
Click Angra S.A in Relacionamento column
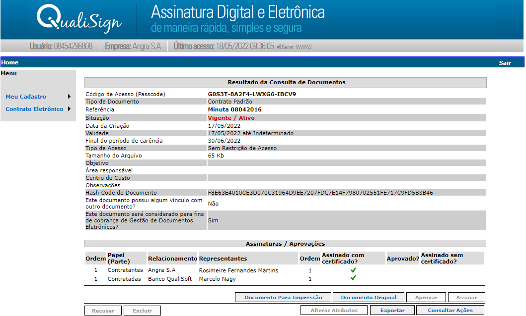[162, 270]
